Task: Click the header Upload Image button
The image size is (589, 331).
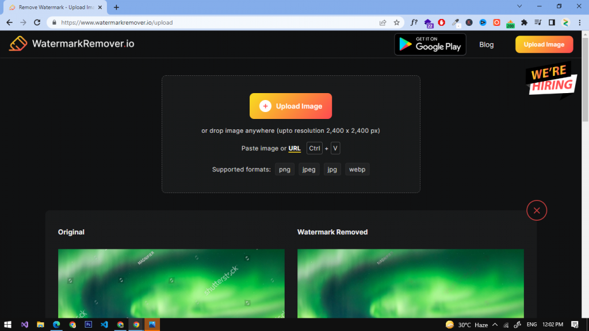Action: pyautogui.click(x=544, y=44)
